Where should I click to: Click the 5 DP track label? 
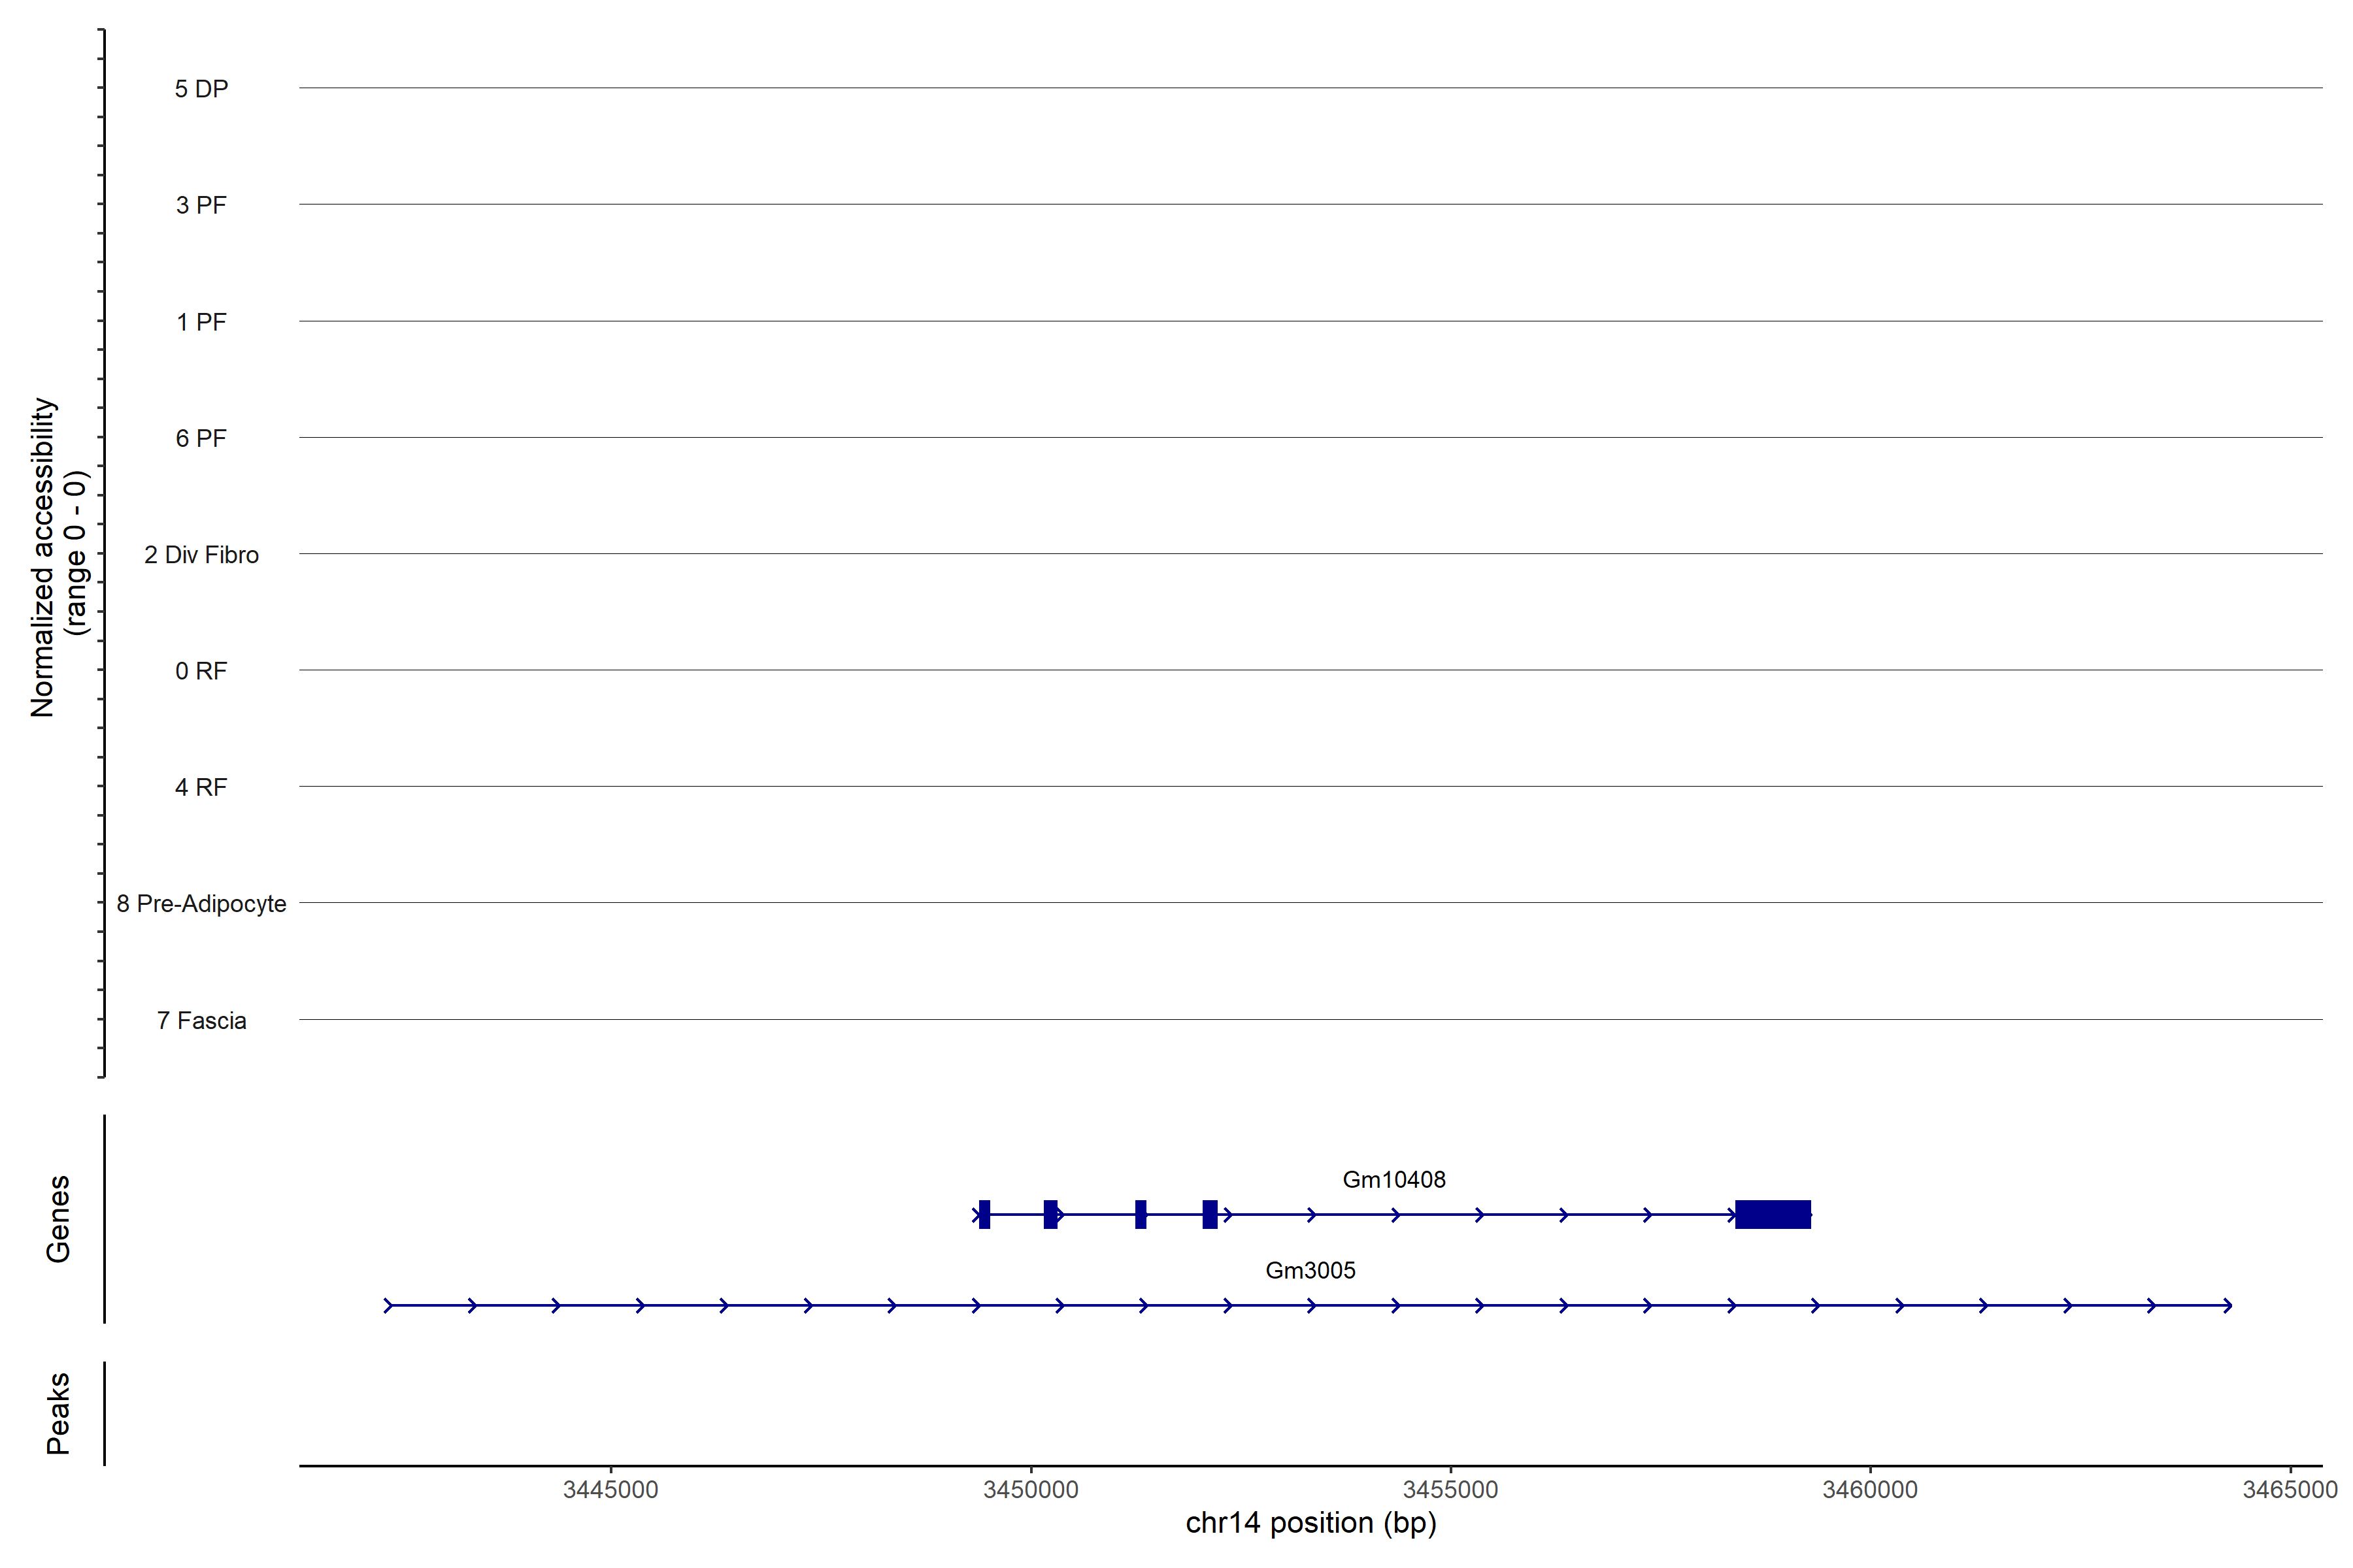click(201, 89)
